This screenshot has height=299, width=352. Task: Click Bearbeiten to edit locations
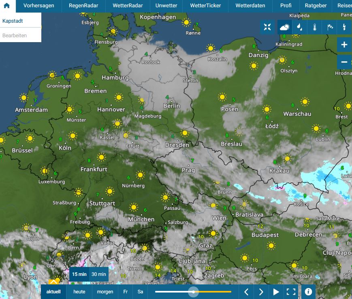pos(15,35)
